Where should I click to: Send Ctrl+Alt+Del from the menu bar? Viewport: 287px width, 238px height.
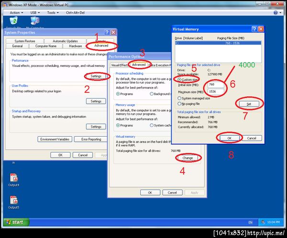[x=75, y=12]
